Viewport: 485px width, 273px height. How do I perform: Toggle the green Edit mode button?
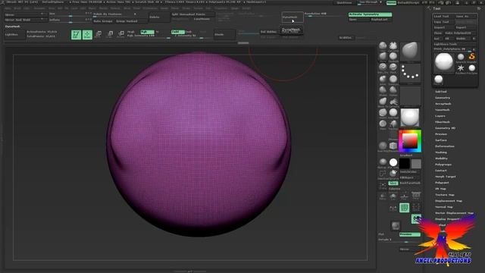coord(76,35)
